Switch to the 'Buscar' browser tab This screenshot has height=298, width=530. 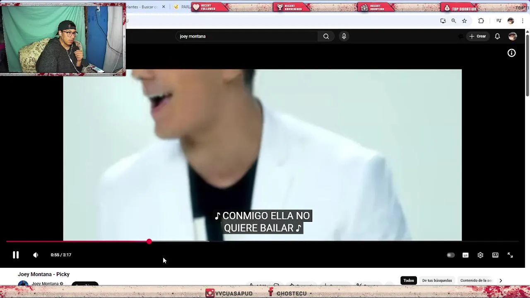click(x=142, y=7)
